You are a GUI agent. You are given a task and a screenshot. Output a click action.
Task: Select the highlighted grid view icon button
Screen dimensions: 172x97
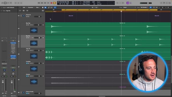click(x=45, y=8)
